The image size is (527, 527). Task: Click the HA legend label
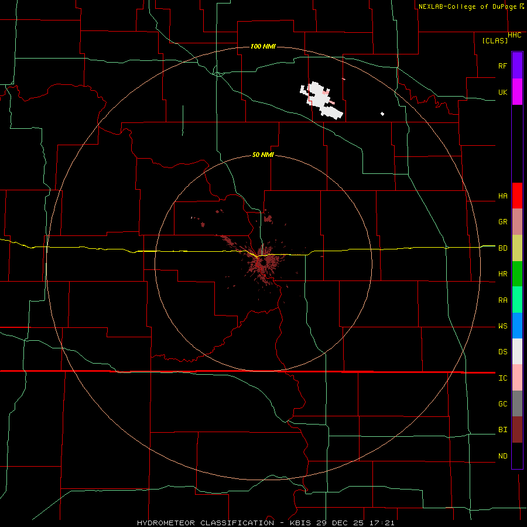click(x=502, y=196)
